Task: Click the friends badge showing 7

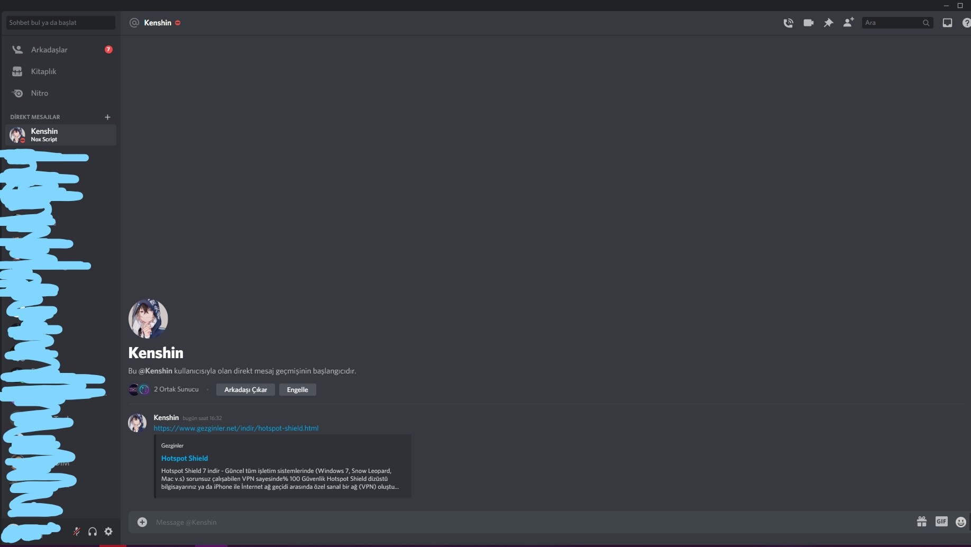Action: pyautogui.click(x=108, y=49)
